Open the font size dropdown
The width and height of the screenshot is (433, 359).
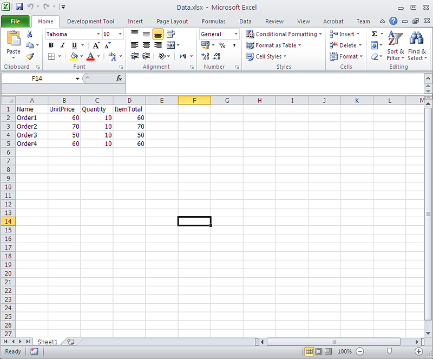point(120,34)
